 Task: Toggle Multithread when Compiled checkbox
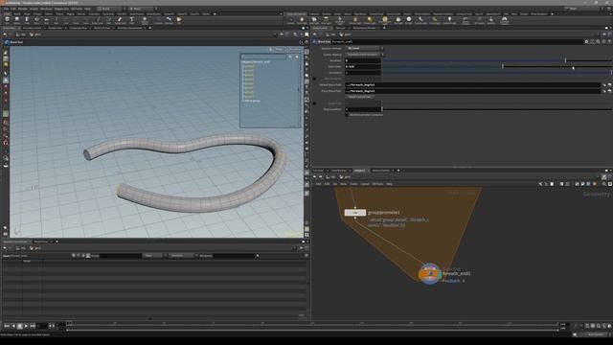[347, 115]
